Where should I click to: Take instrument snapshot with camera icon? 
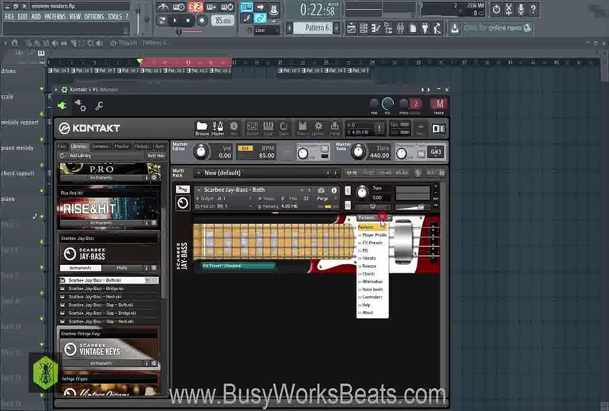[321, 191]
